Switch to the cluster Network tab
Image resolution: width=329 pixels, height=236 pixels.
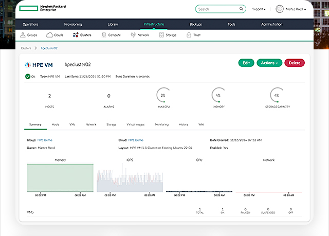coord(91,124)
